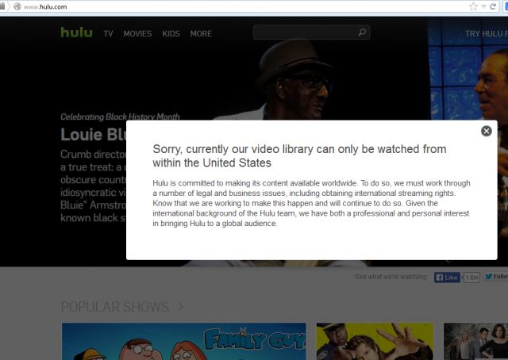Image resolution: width=508 pixels, height=360 pixels.
Task: Open the Family Guy show thumbnail
Action: pyautogui.click(x=183, y=341)
